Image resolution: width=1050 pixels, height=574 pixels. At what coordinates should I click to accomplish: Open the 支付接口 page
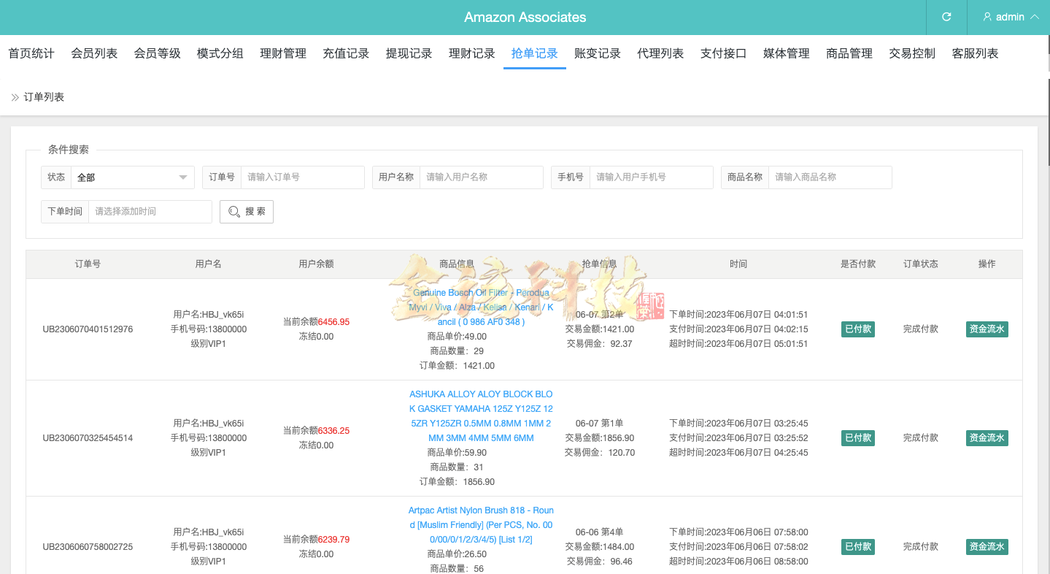coord(722,53)
